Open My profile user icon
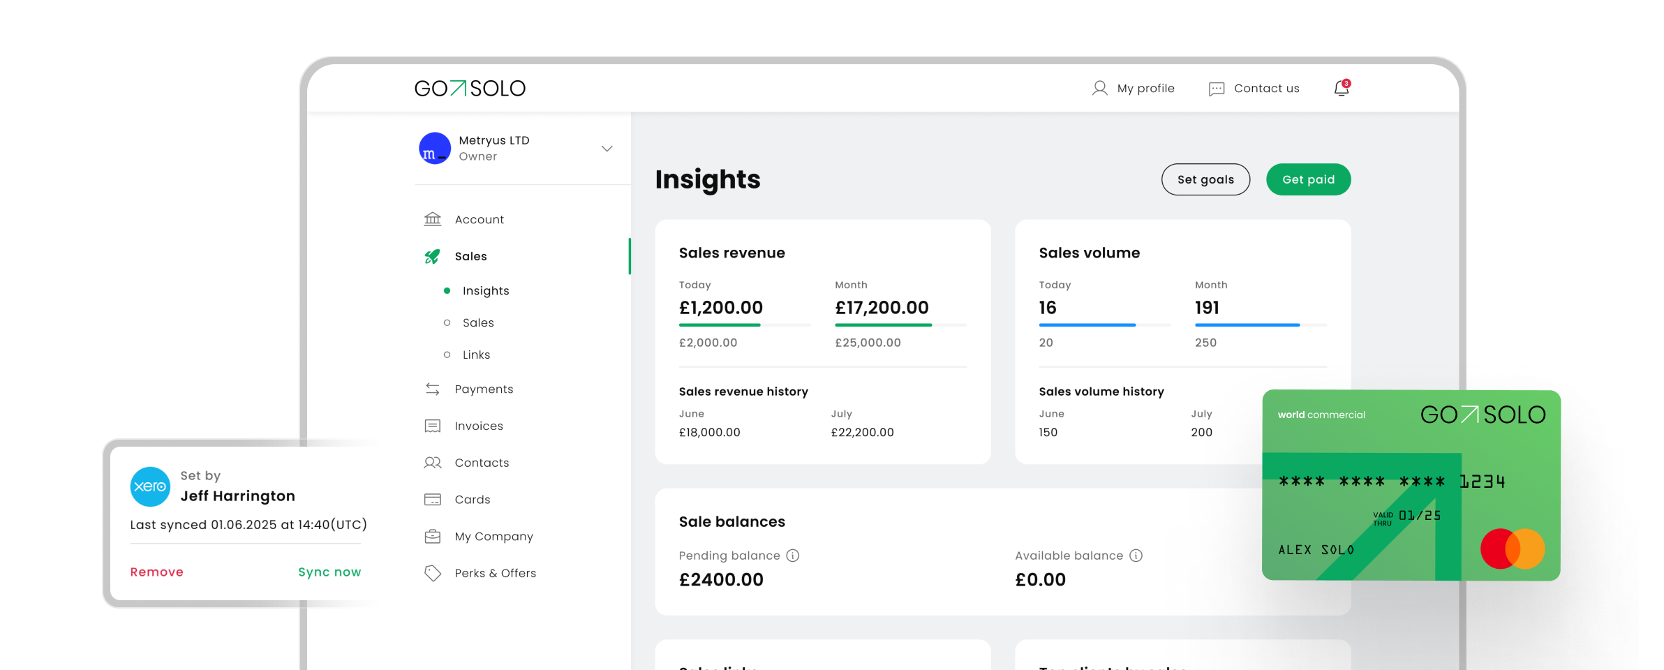The image size is (1664, 670). 1099,88
